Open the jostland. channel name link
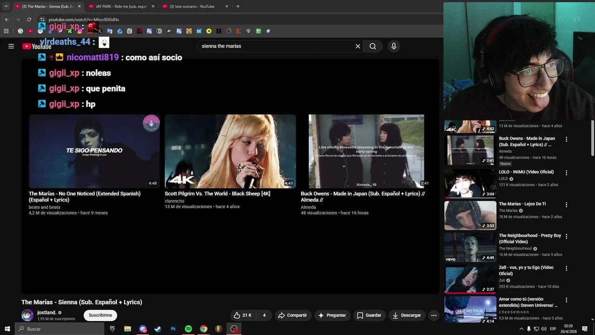The width and height of the screenshot is (595, 335). click(46, 313)
